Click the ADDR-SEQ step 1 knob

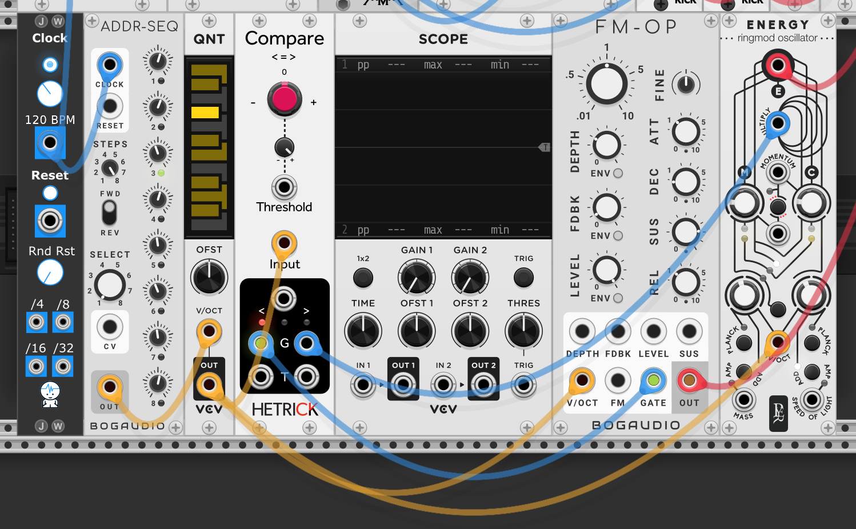158,61
